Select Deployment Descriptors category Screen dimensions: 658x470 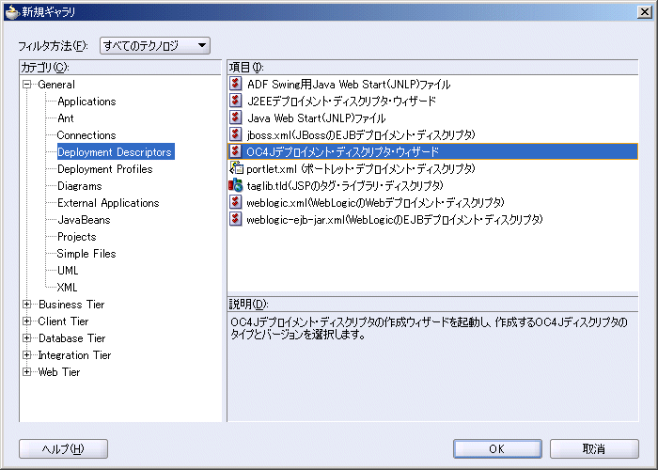pos(115,152)
